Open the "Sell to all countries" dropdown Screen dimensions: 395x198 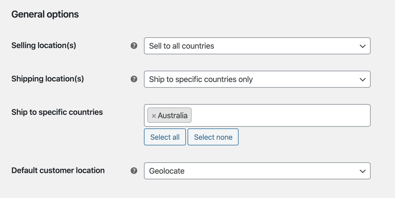tap(257, 46)
